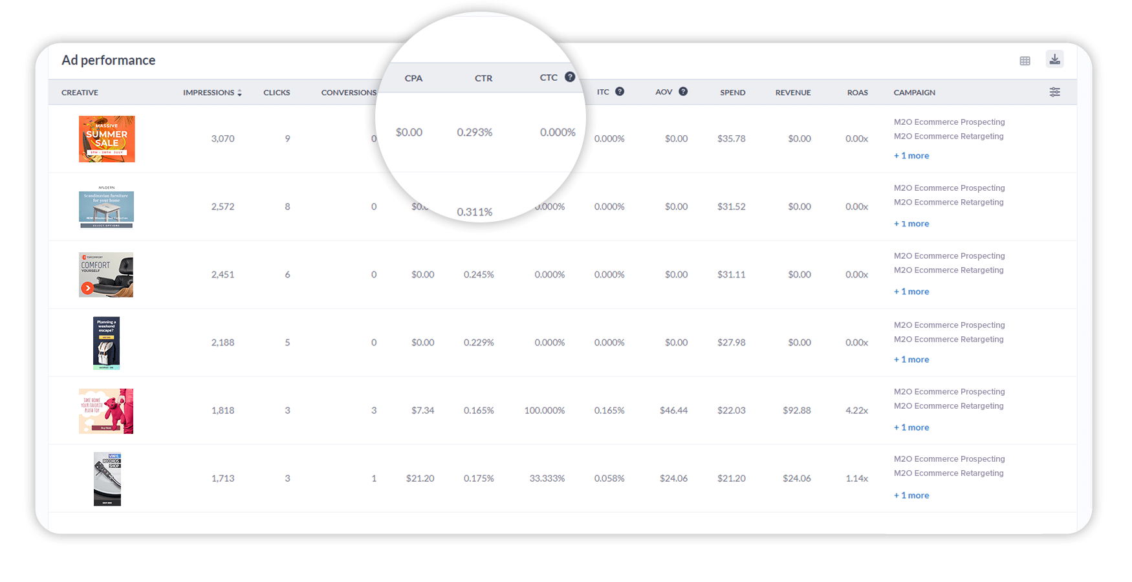
Task: Open the Massive Summer Sale creative thumbnail
Action: pos(107,139)
